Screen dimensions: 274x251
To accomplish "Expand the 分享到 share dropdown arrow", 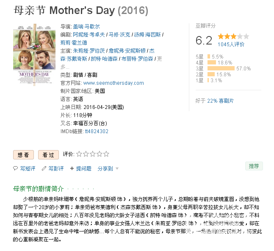I will point(117,169).
